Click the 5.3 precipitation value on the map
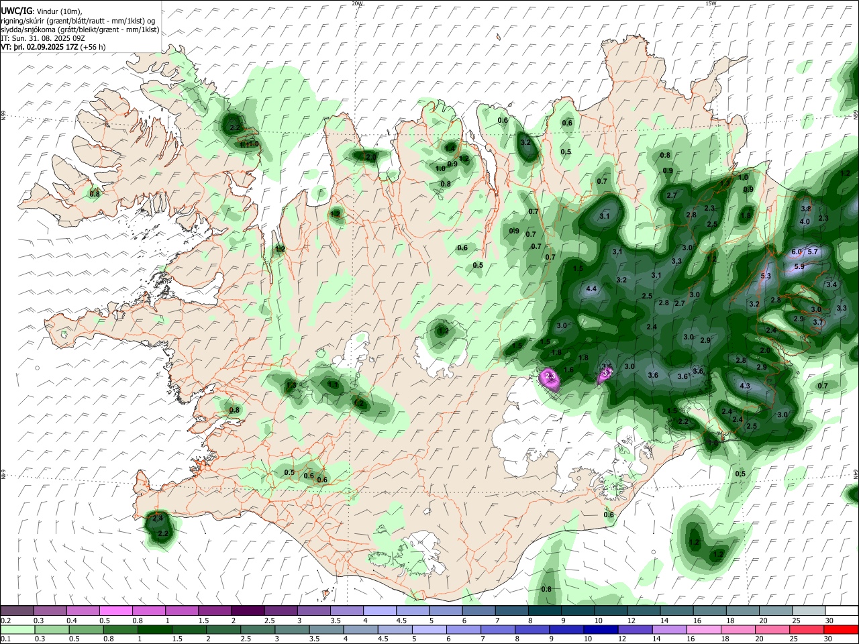 (766, 276)
